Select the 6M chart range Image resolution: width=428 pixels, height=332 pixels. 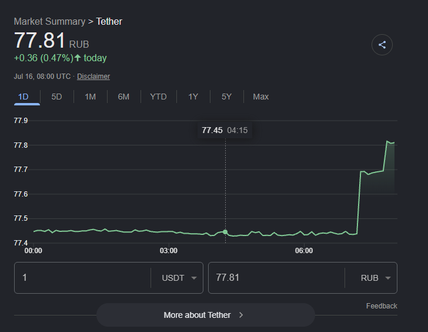(123, 97)
